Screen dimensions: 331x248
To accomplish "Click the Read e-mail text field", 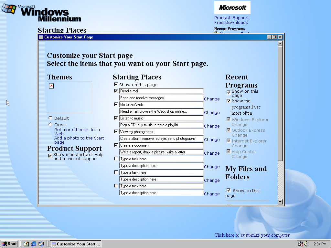I will coord(162,91).
